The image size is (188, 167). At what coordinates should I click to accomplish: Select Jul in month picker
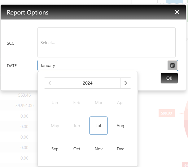[x=98, y=126]
